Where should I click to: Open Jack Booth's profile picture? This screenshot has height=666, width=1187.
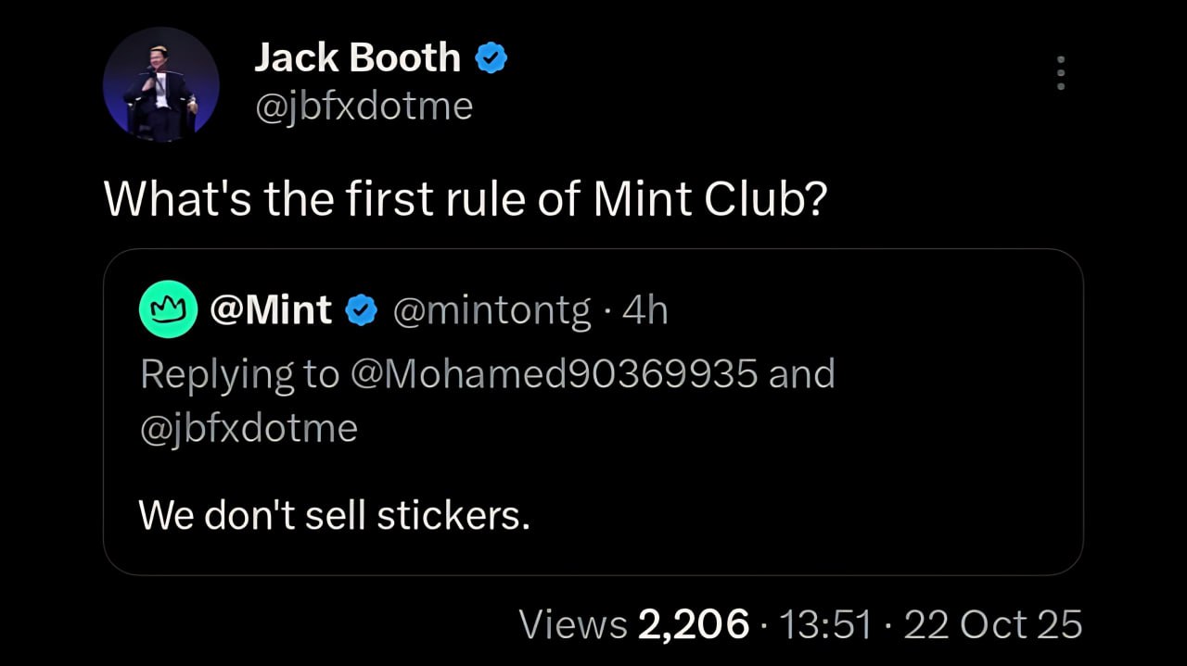[x=160, y=84]
